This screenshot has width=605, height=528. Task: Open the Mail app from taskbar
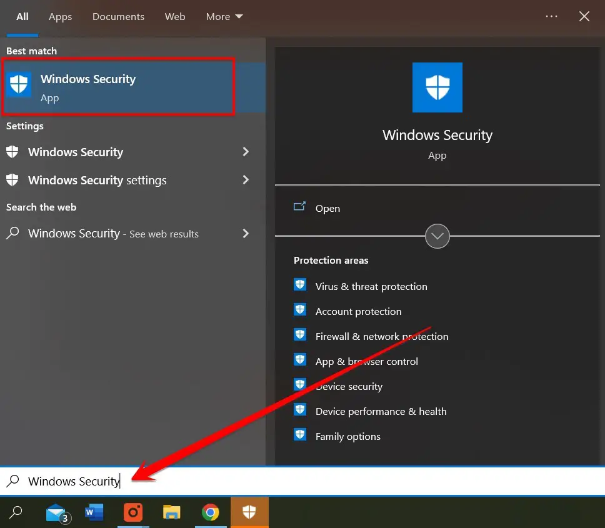(x=57, y=514)
